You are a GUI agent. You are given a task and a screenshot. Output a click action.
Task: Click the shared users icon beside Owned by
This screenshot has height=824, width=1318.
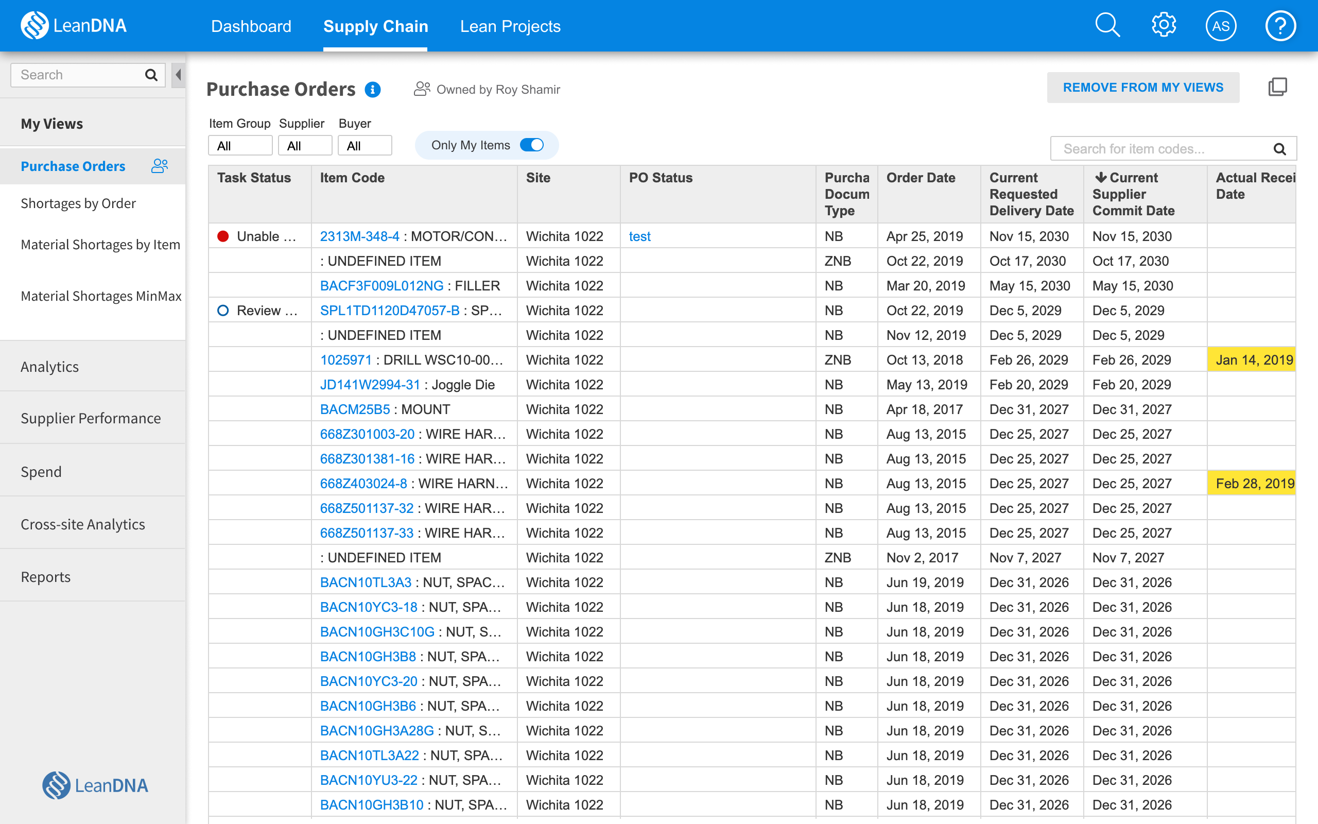point(422,89)
